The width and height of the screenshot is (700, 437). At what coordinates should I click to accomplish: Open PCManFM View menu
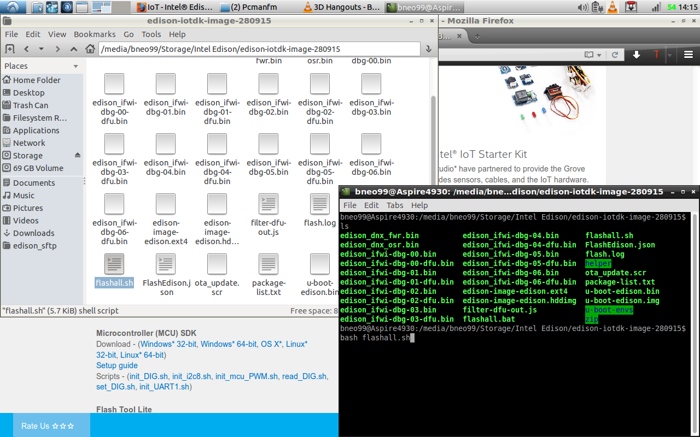click(x=57, y=34)
